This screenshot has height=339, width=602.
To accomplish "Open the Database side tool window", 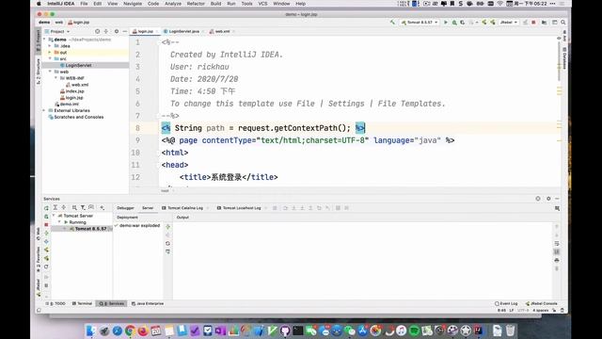I will click(564, 57).
